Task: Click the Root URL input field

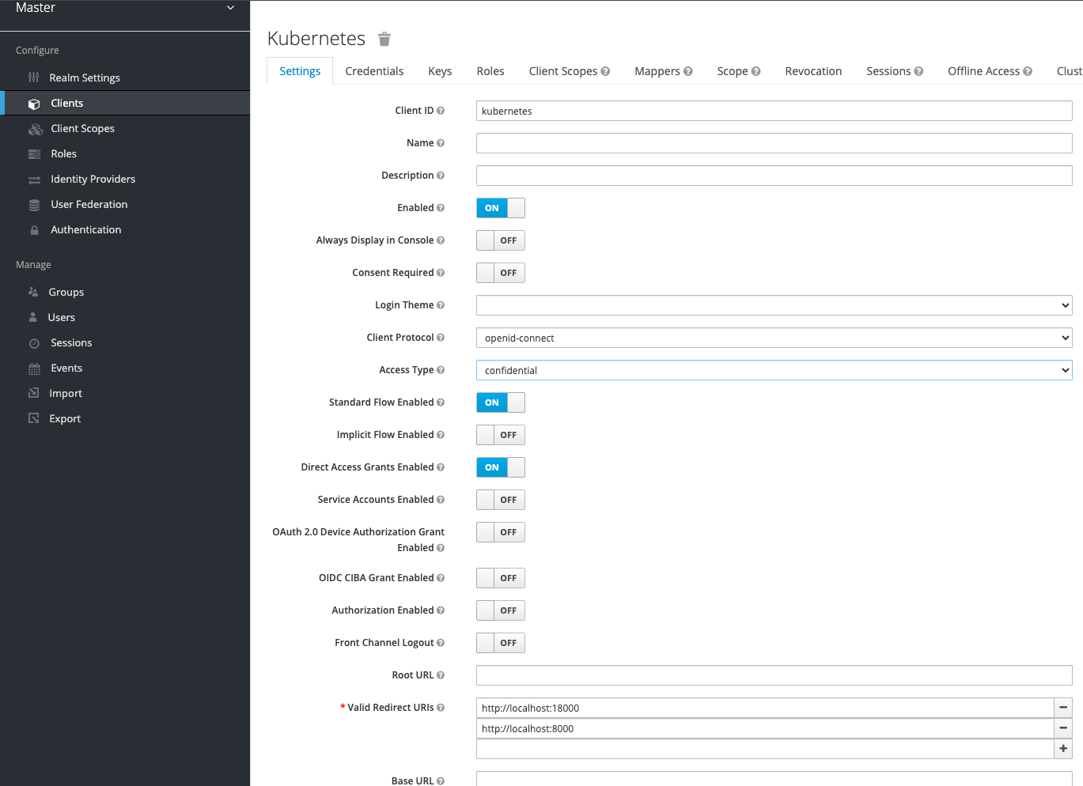Action: pos(774,675)
